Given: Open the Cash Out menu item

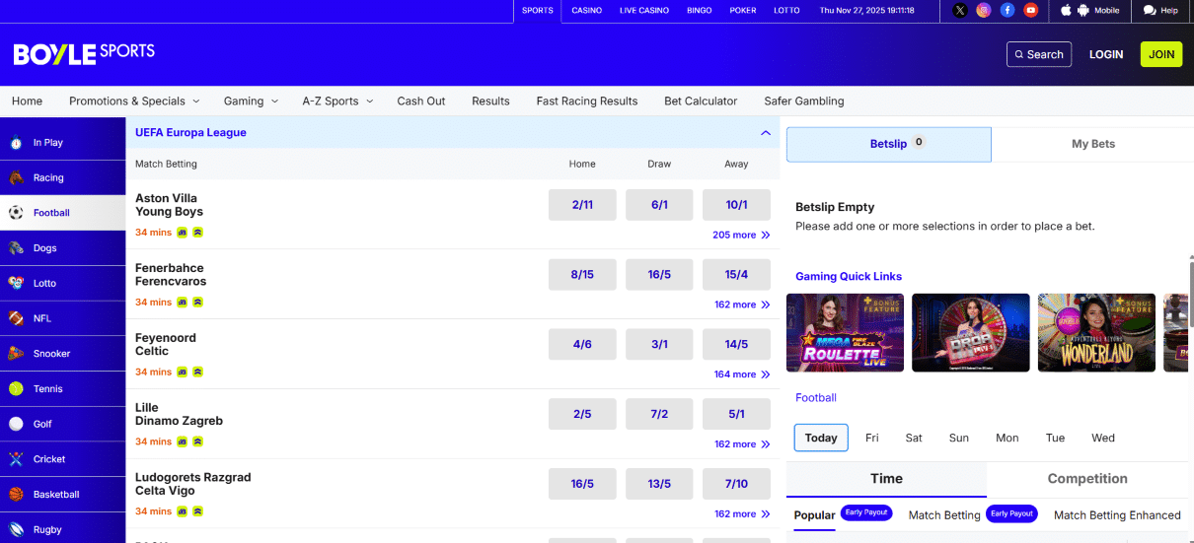Looking at the screenshot, I should pos(421,102).
